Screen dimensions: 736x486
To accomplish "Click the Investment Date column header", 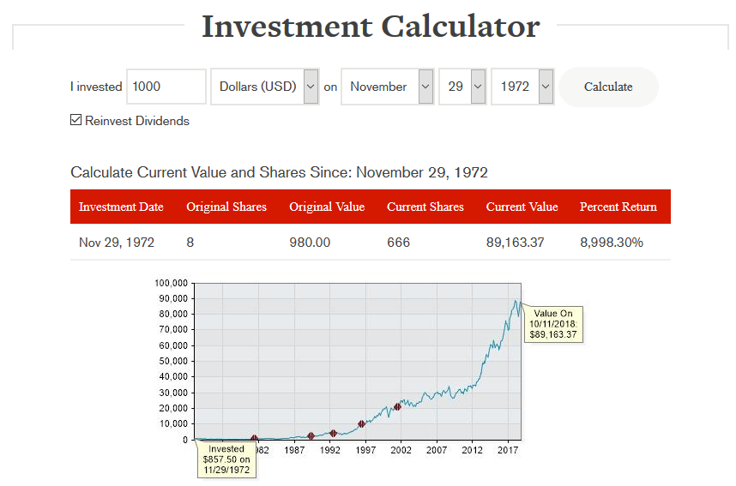I will tap(121, 207).
